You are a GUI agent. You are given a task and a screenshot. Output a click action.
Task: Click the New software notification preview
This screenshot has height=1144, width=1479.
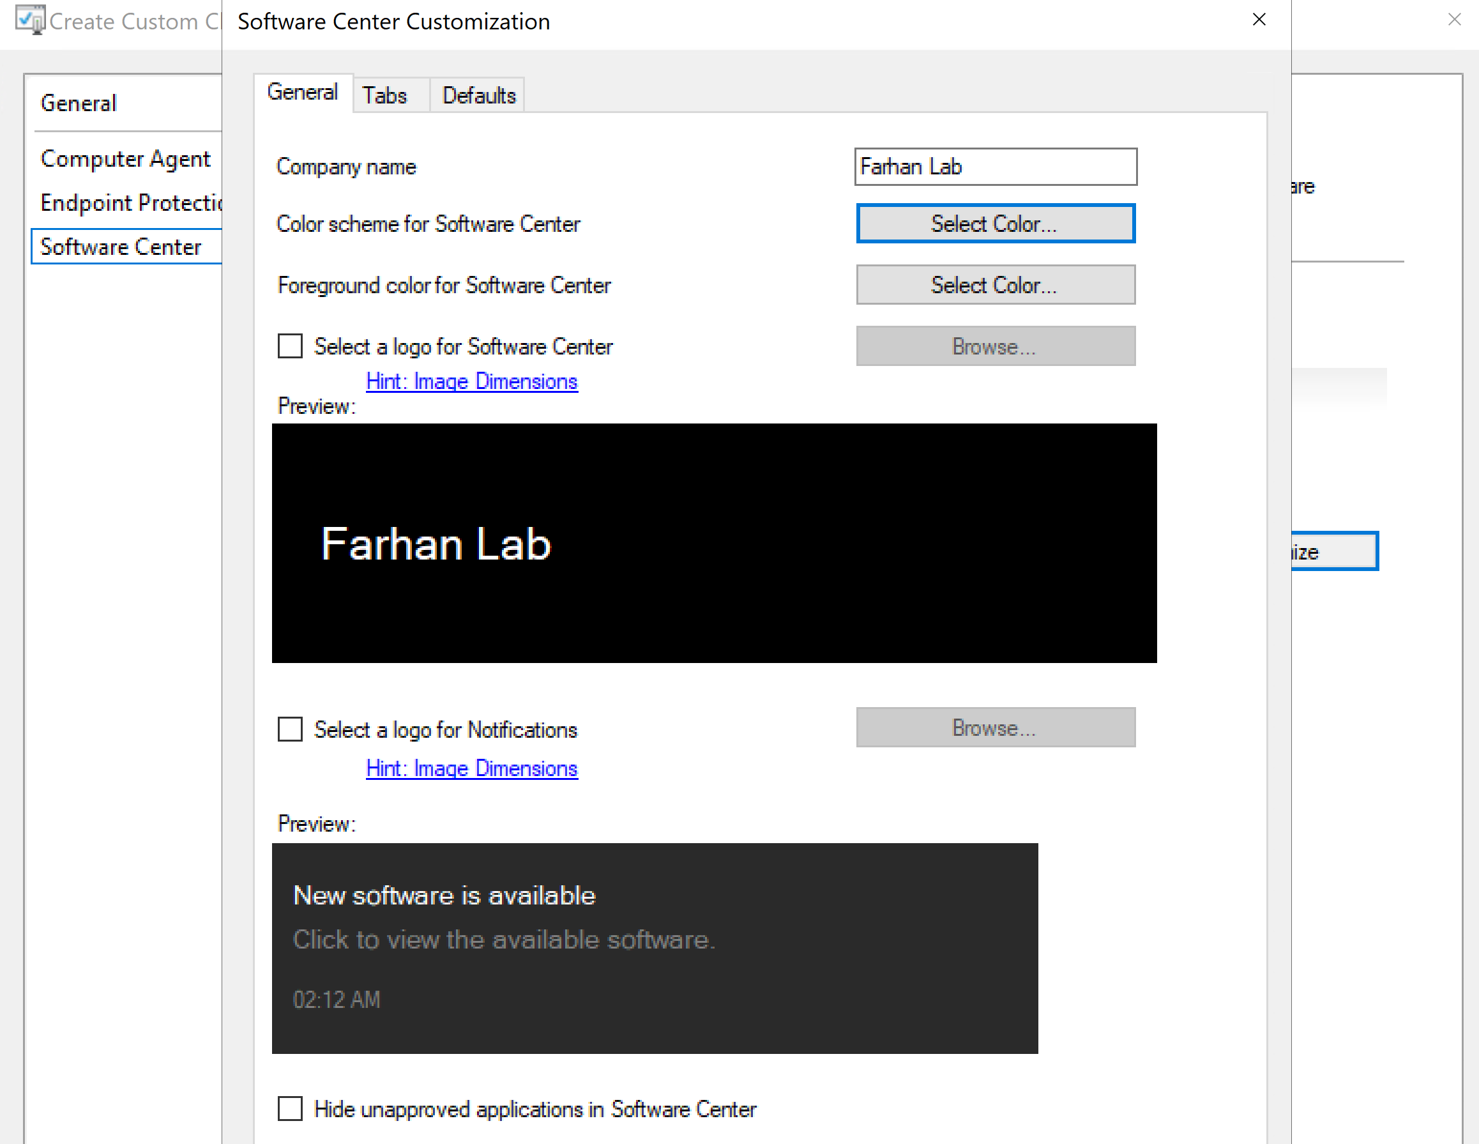coord(654,947)
